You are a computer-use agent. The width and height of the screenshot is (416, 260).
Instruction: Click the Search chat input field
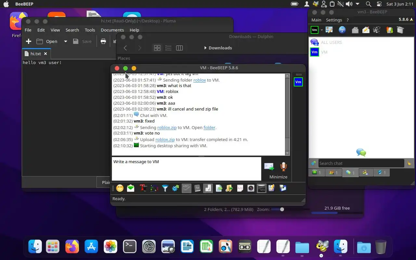click(x=361, y=163)
